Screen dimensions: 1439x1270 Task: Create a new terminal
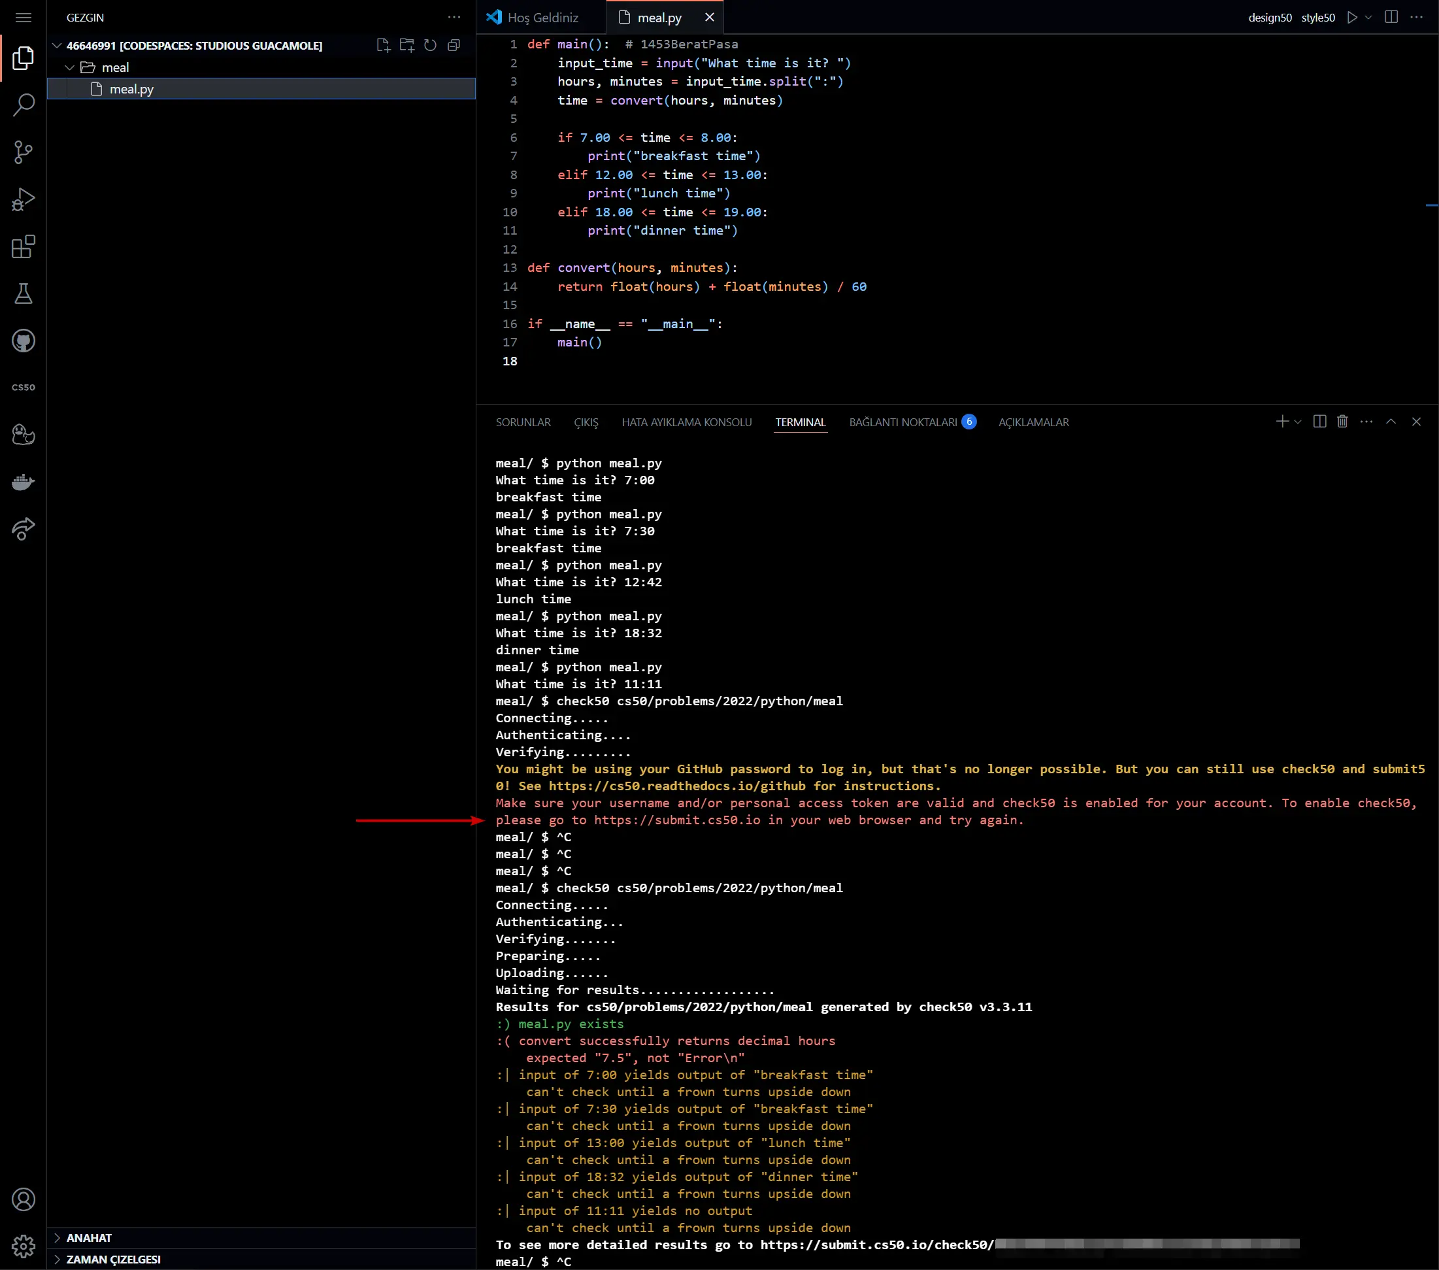pyautogui.click(x=1282, y=422)
